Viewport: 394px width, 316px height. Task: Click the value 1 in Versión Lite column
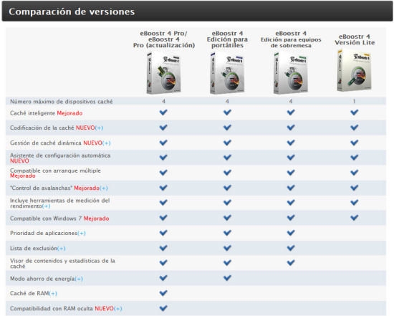(x=355, y=101)
